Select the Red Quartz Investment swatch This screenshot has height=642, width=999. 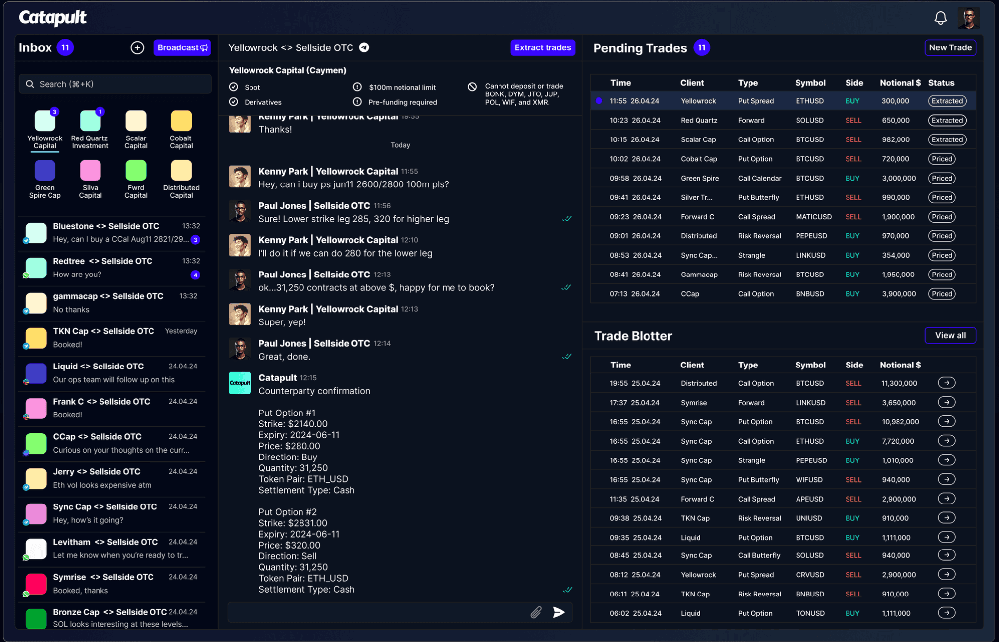click(x=90, y=121)
